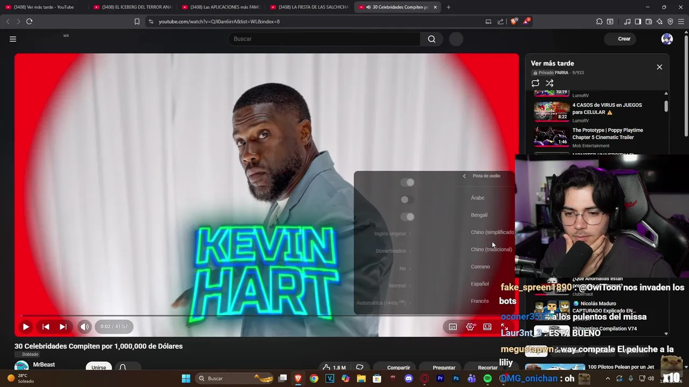Expand Normal playback speed option
689x387 pixels.
(x=400, y=285)
